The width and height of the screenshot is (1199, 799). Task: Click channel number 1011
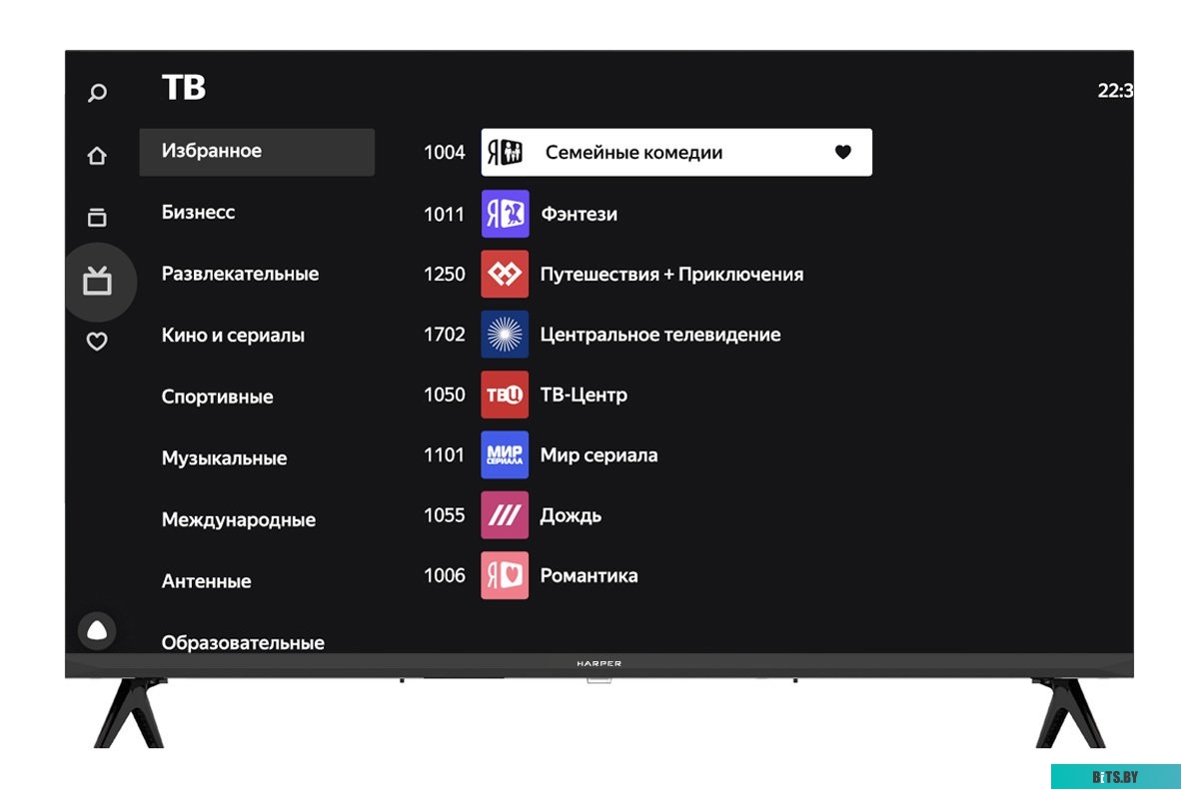click(x=445, y=214)
